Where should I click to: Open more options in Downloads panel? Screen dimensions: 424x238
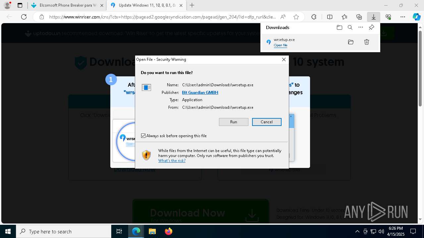(x=361, y=27)
